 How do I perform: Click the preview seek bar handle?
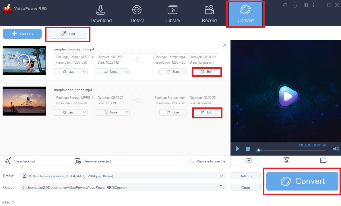coord(259,150)
